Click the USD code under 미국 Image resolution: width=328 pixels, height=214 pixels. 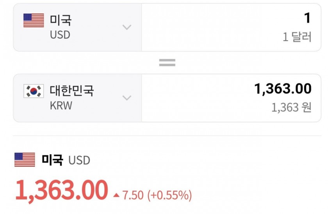(x=60, y=35)
